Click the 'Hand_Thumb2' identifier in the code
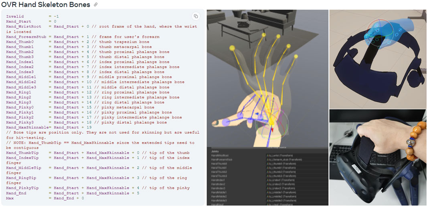Viewport: 427px width, 207px height. coord(20,52)
